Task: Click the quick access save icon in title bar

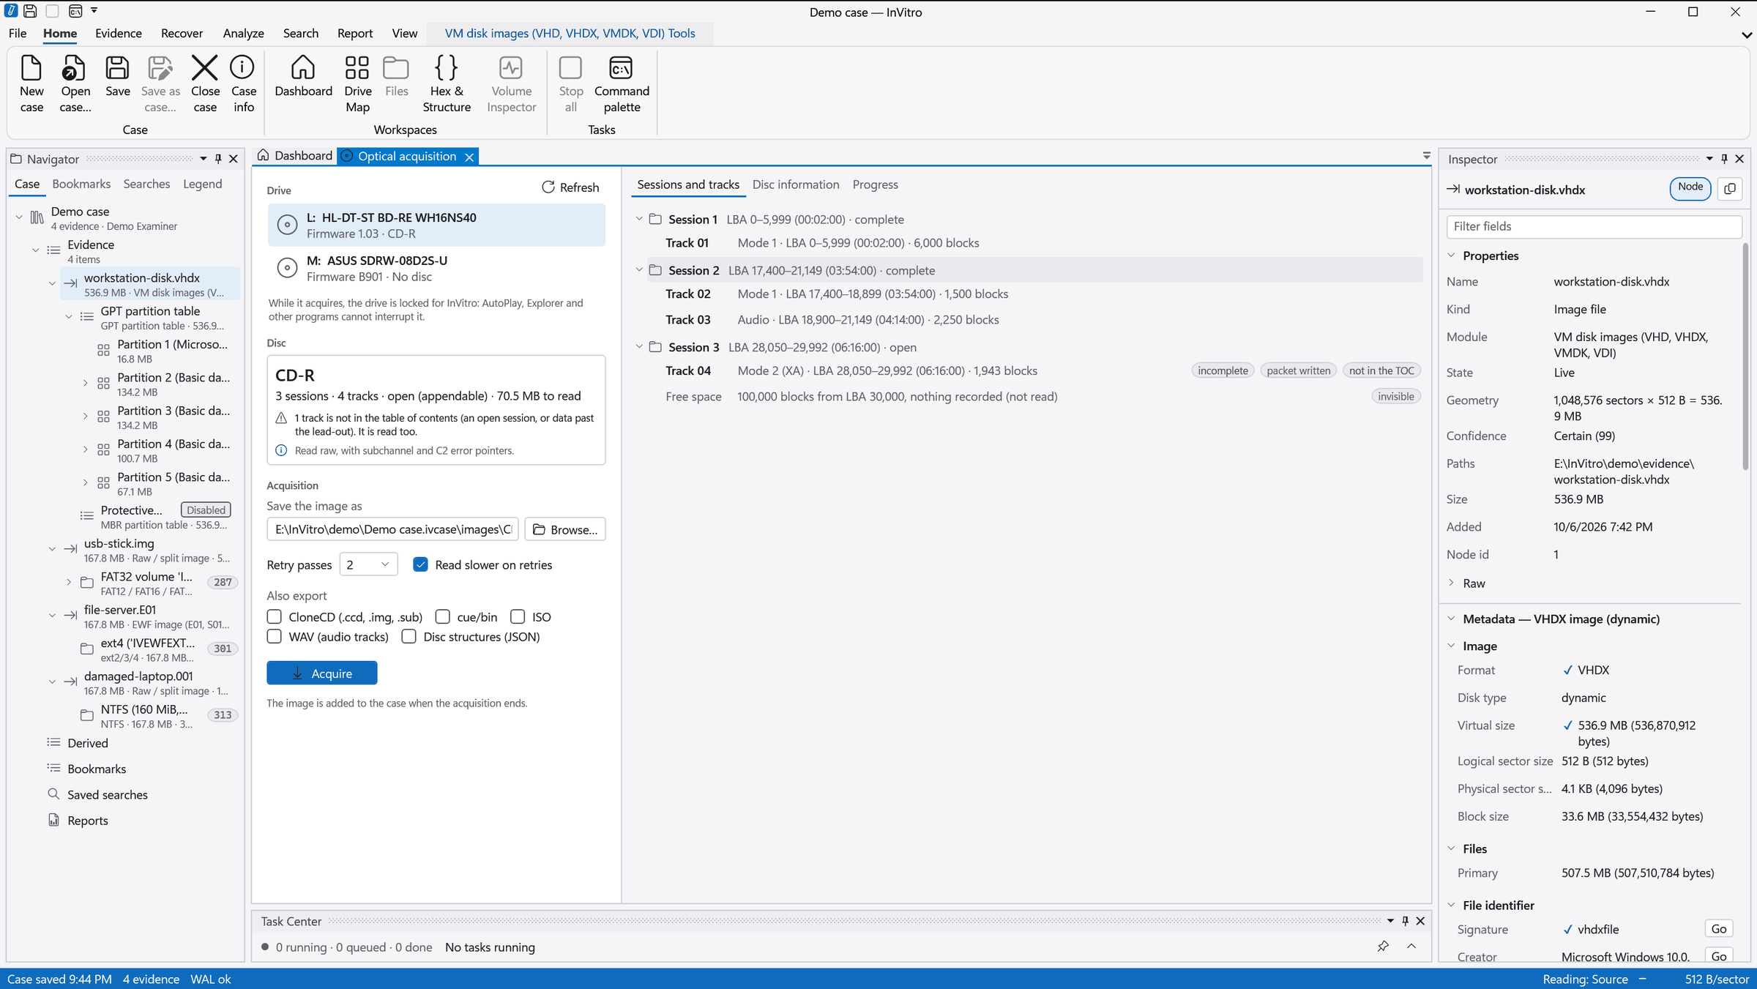Action: [x=30, y=11]
